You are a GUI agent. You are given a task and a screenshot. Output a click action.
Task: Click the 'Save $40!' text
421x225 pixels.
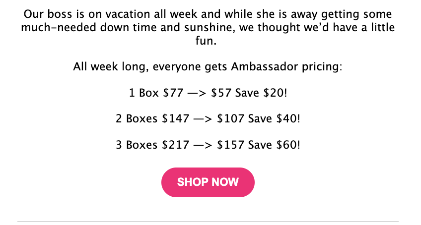(x=274, y=118)
